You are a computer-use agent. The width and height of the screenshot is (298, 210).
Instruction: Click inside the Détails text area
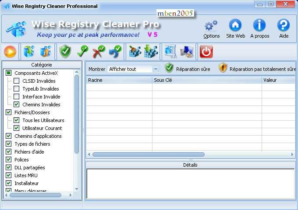coord(191,183)
